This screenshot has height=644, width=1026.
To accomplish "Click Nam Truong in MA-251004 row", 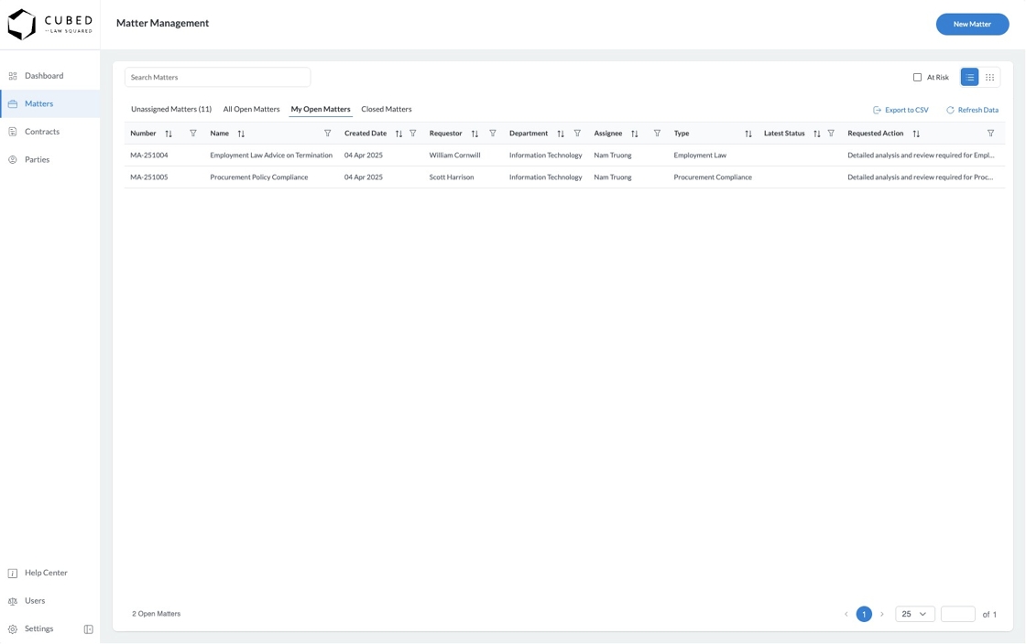I will click(613, 156).
